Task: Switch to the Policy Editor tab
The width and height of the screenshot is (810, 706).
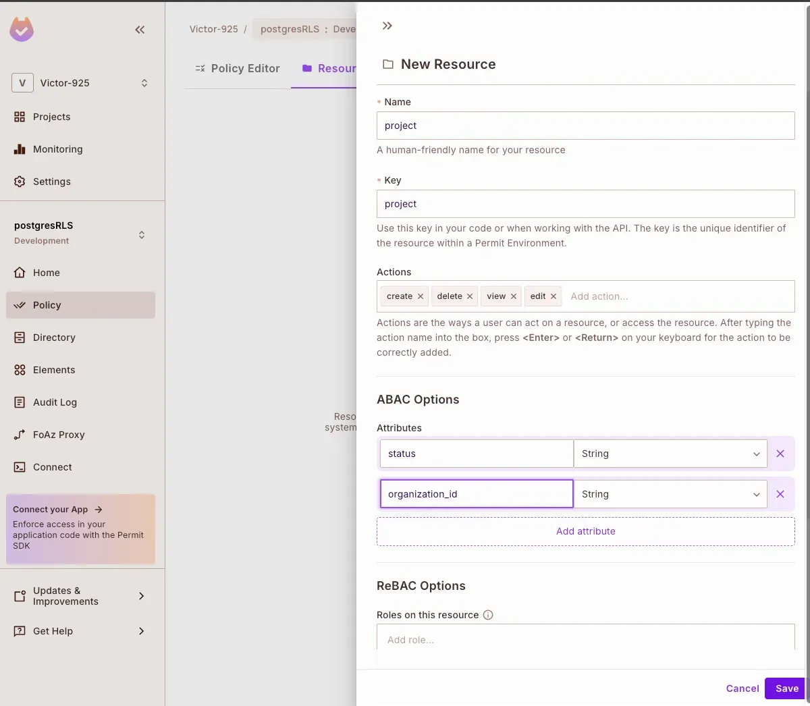Action: pos(238,68)
